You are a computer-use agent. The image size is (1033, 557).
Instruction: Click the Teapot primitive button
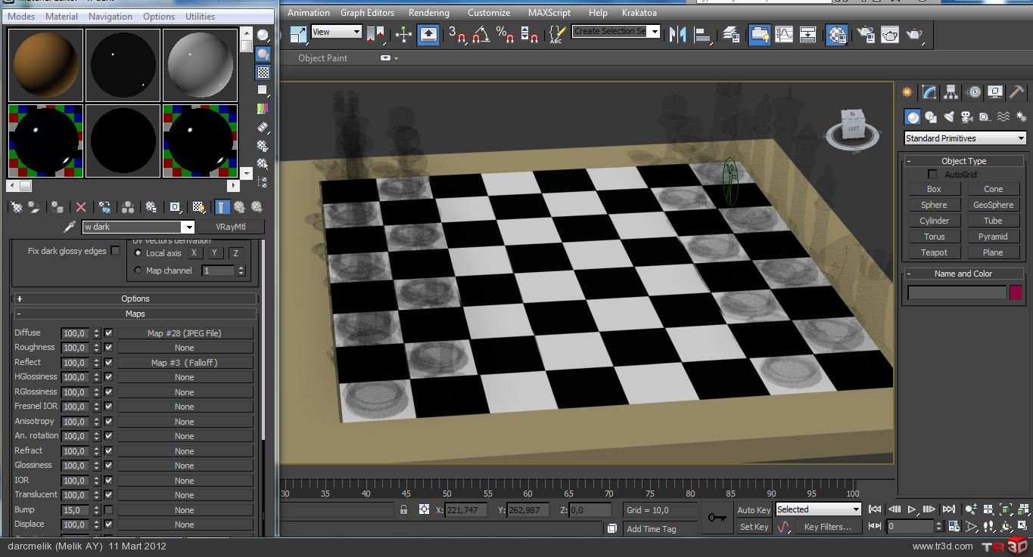tap(934, 252)
